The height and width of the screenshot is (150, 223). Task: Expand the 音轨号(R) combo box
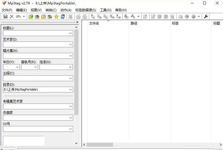coord(36,67)
